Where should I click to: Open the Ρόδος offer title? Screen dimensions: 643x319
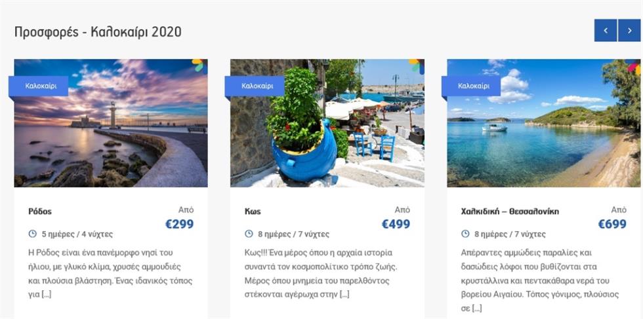pos(40,212)
